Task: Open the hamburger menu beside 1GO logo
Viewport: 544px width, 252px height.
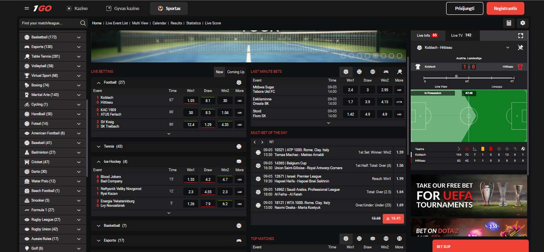Action: tap(26, 8)
